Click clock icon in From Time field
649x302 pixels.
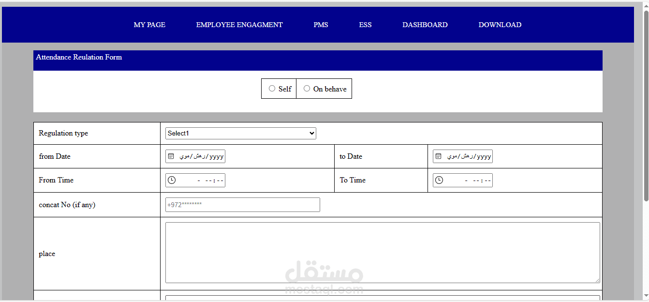[171, 180]
